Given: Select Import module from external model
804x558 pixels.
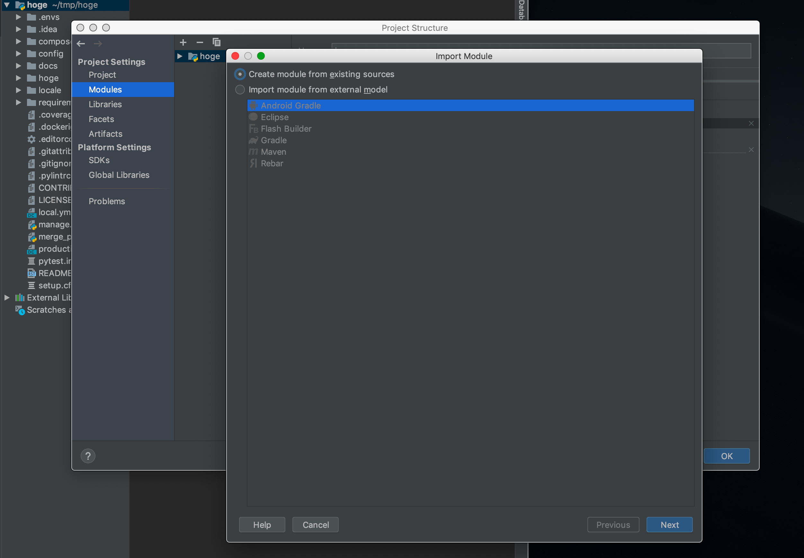Looking at the screenshot, I should [240, 90].
